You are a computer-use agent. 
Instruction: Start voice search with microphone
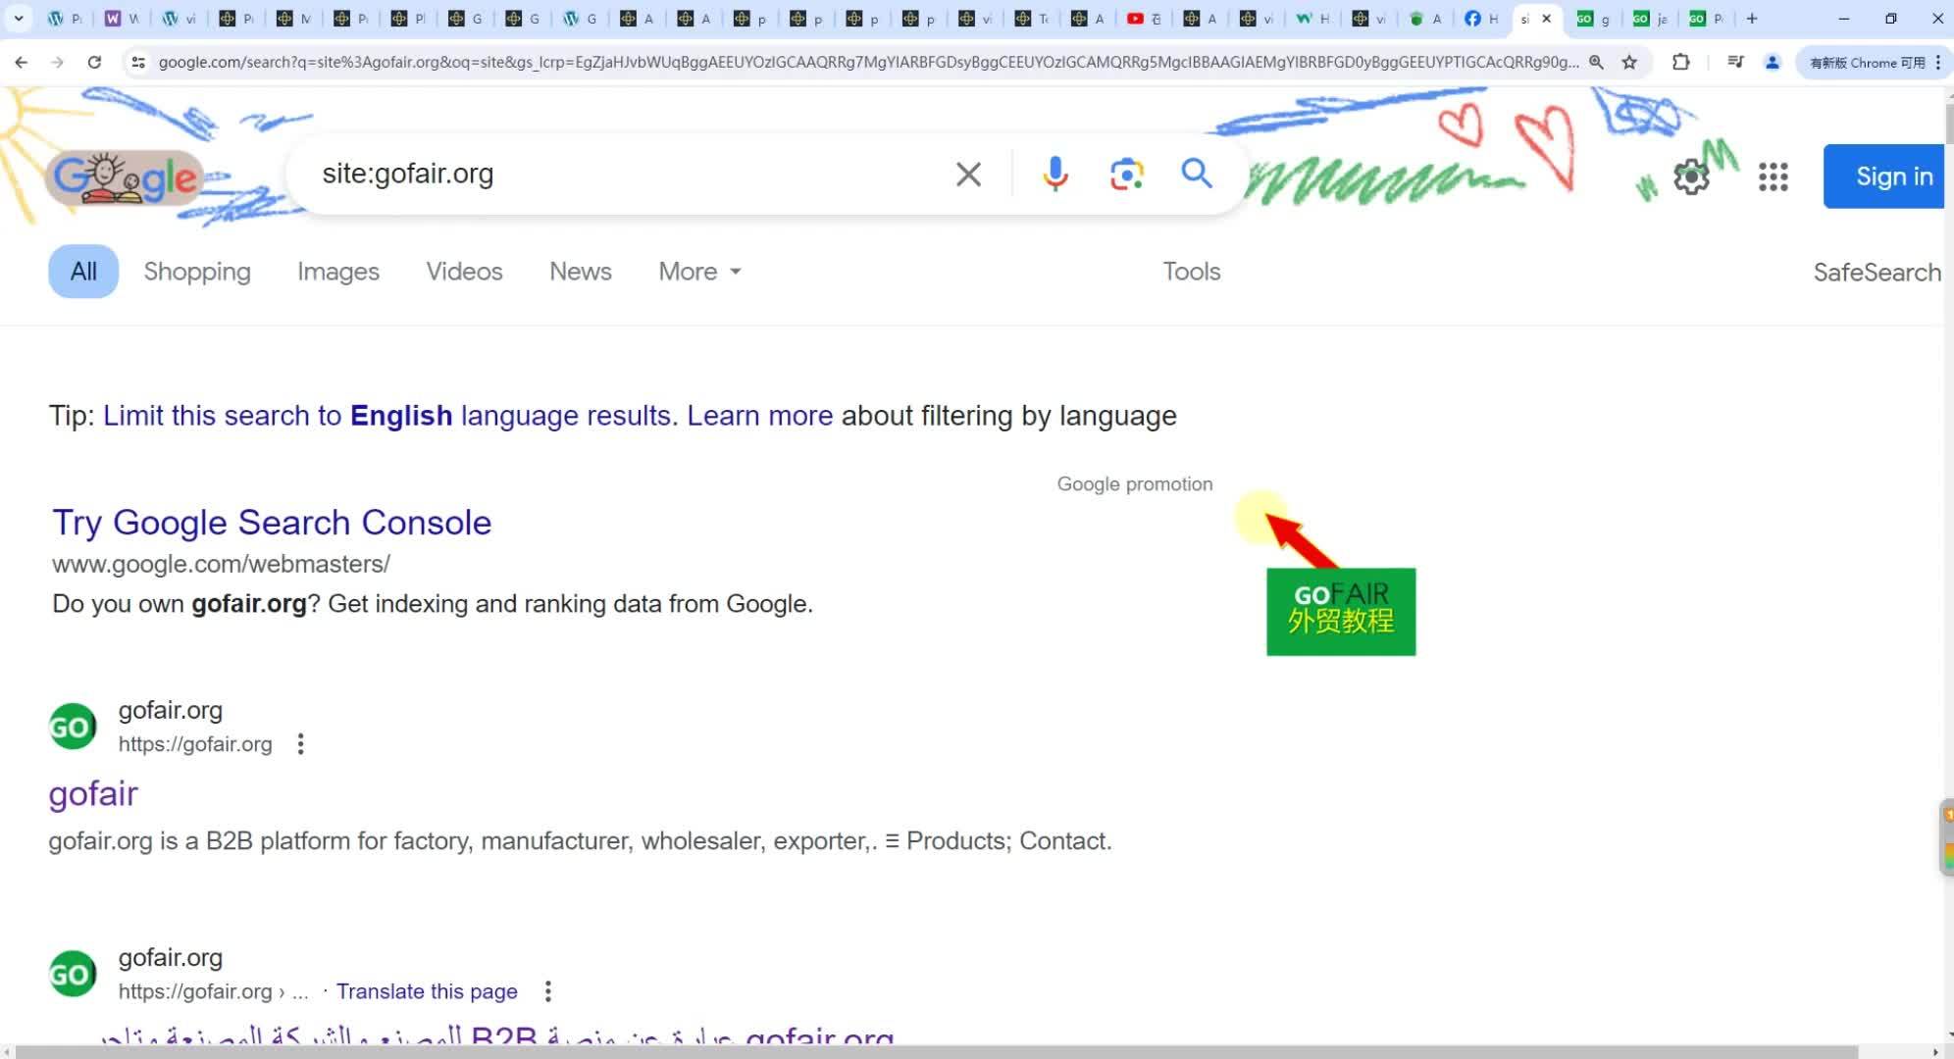pos(1055,174)
